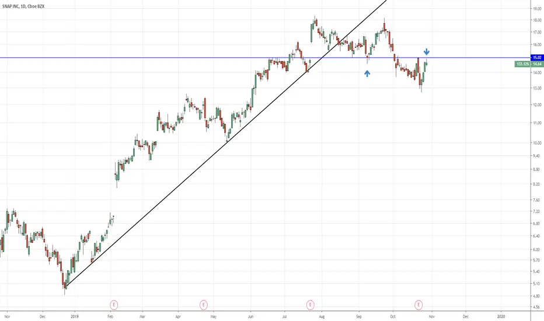Click the Mar label on the time axis
This screenshot has height=321, width=544.
click(142, 316)
